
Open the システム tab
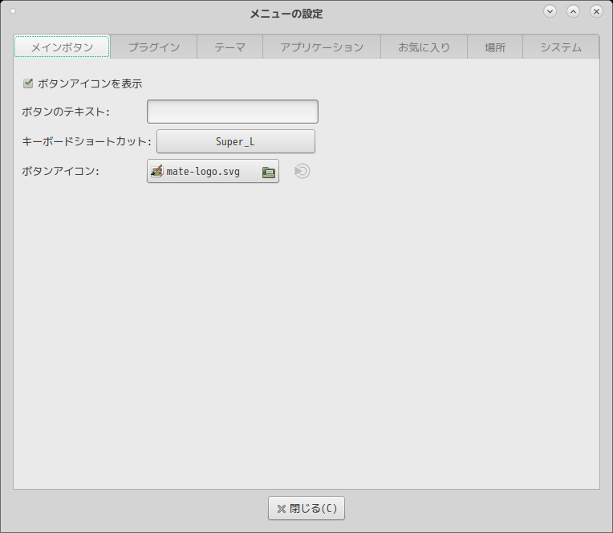point(561,47)
